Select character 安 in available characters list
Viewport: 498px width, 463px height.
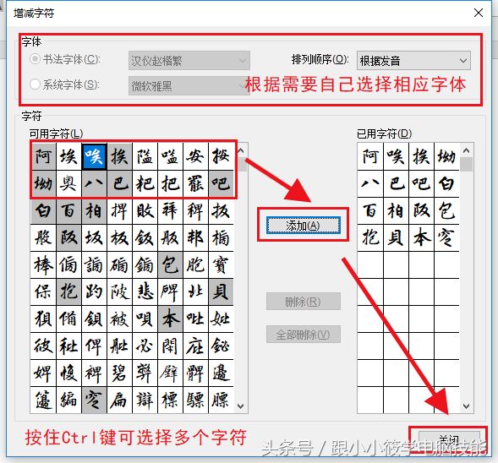pyautogui.click(x=195, y=156)
